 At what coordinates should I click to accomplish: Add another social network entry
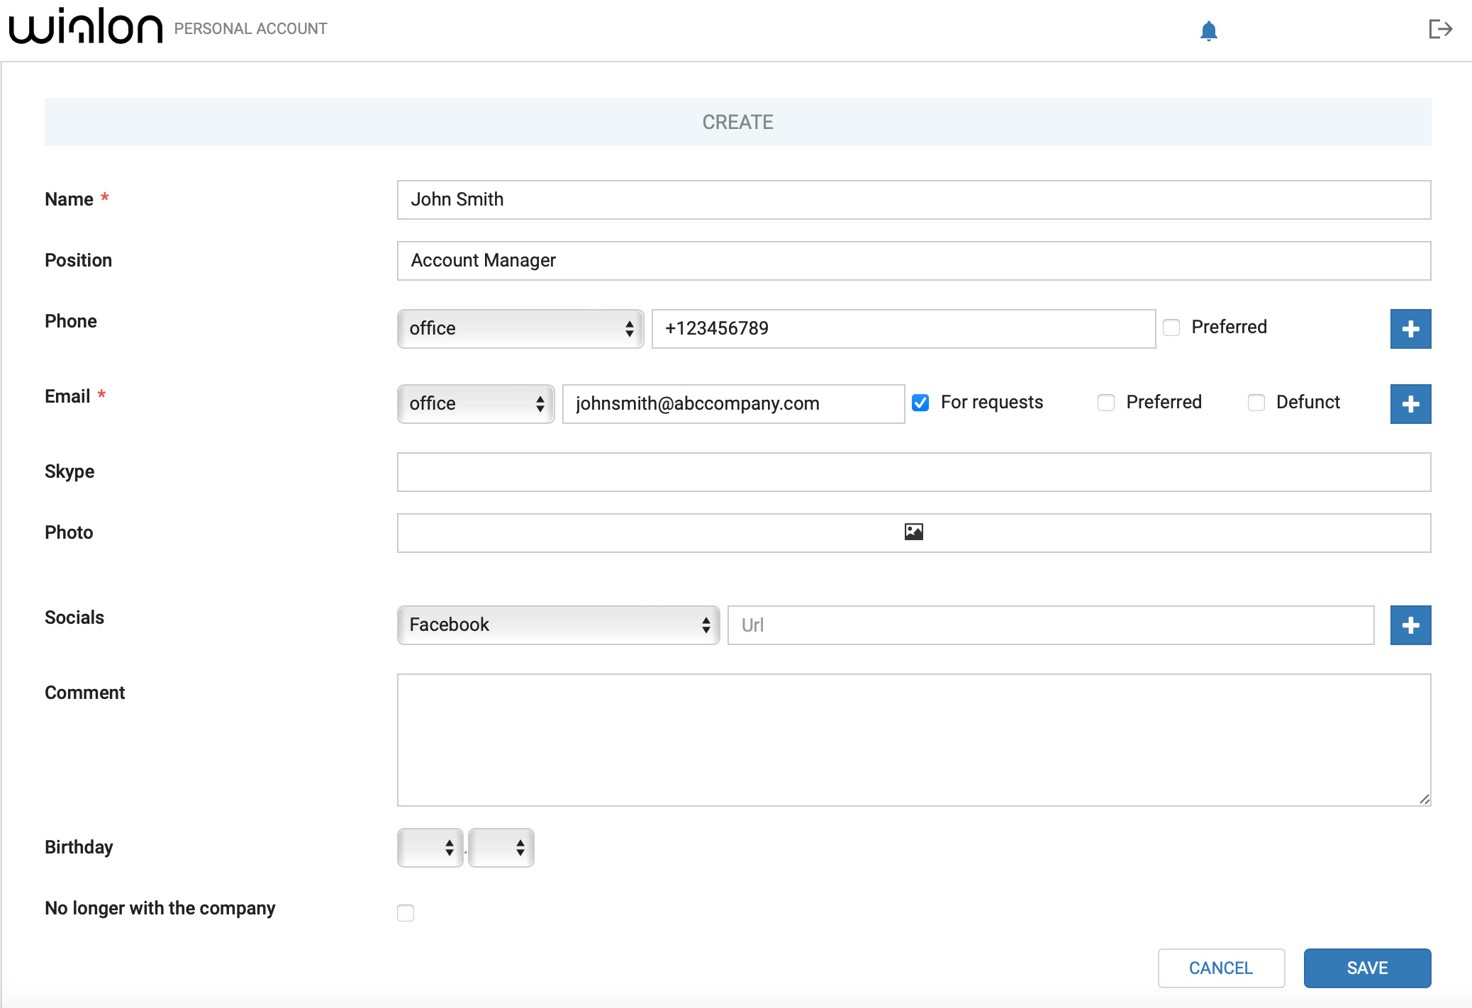click(x=1410, y=625)
